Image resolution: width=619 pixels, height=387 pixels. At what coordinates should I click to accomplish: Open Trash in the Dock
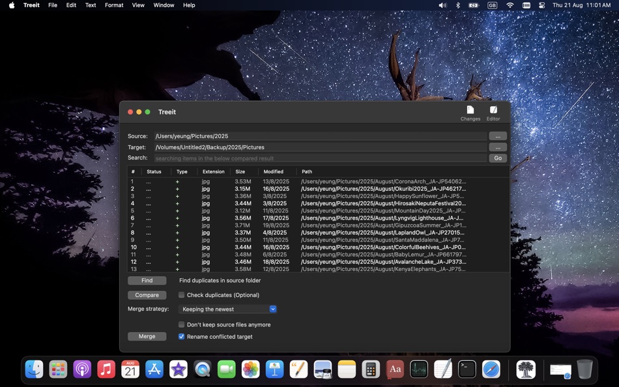click(x=584, y=369)
